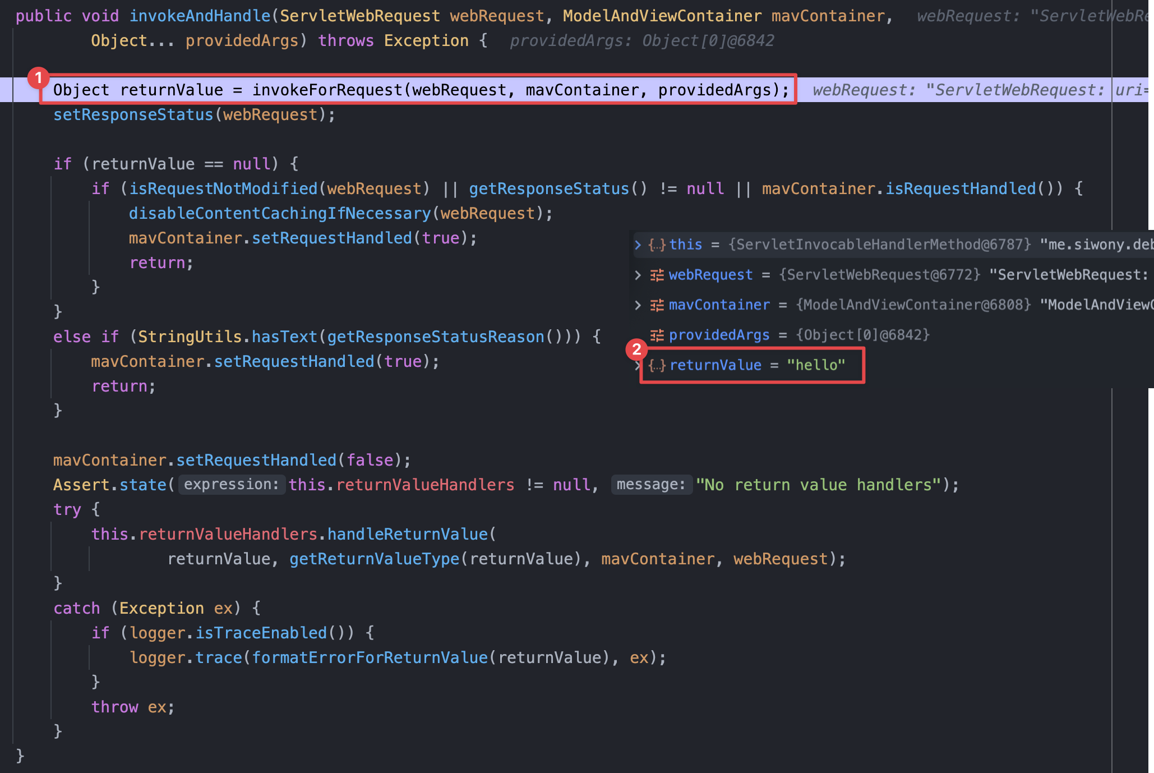Screen dimensions: 1154x773
Task: Click the disableContentCachingIfNecessary method call
Action: [x=280, y=213]
